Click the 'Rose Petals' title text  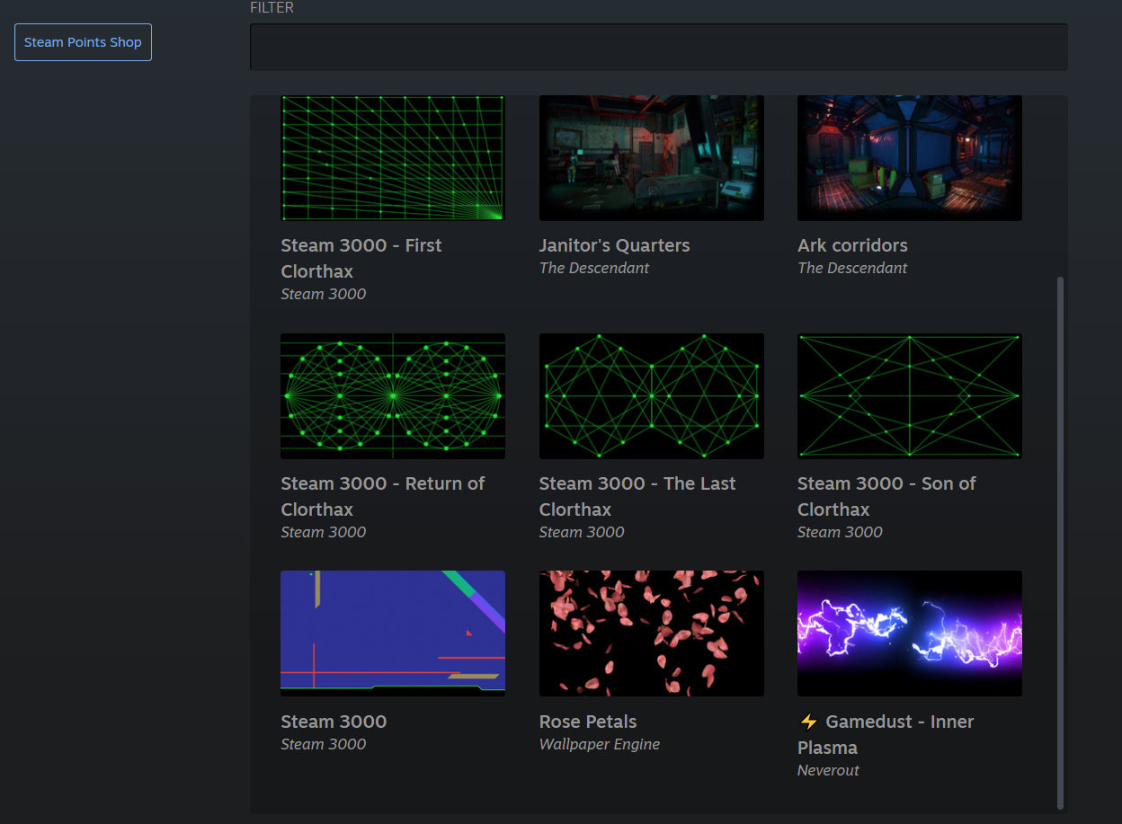pos(588,722)
